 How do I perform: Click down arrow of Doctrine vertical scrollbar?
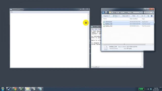[88, 67]
